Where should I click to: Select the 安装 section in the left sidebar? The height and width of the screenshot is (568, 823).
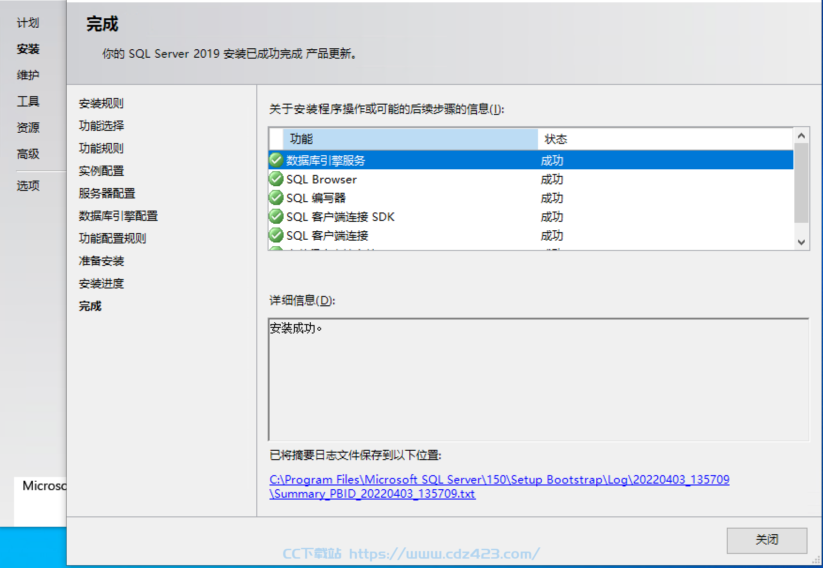pyautogui.click(x=28, y=49)
